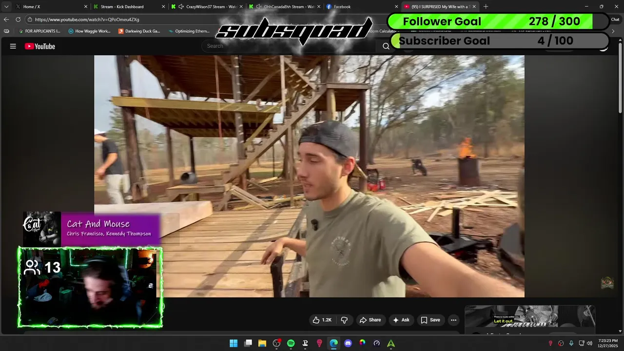
Task: Save the video to a playlist
Action: 430,320
